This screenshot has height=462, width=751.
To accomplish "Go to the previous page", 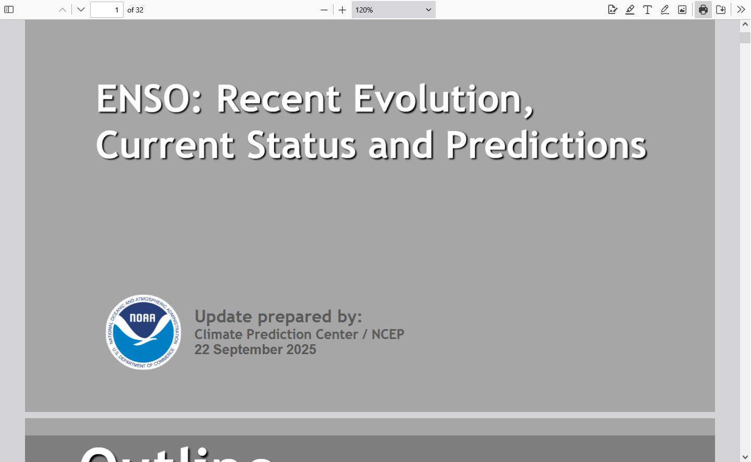I will coord(63,9).
